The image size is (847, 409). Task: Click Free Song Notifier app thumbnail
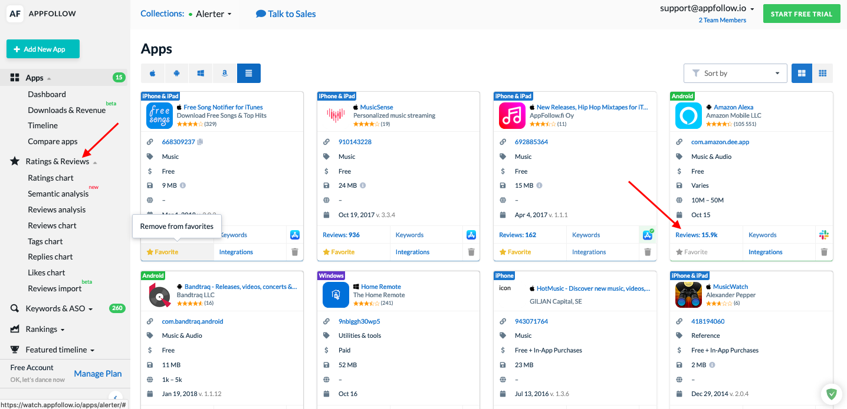pyautogui.click(x=159, y=116)
